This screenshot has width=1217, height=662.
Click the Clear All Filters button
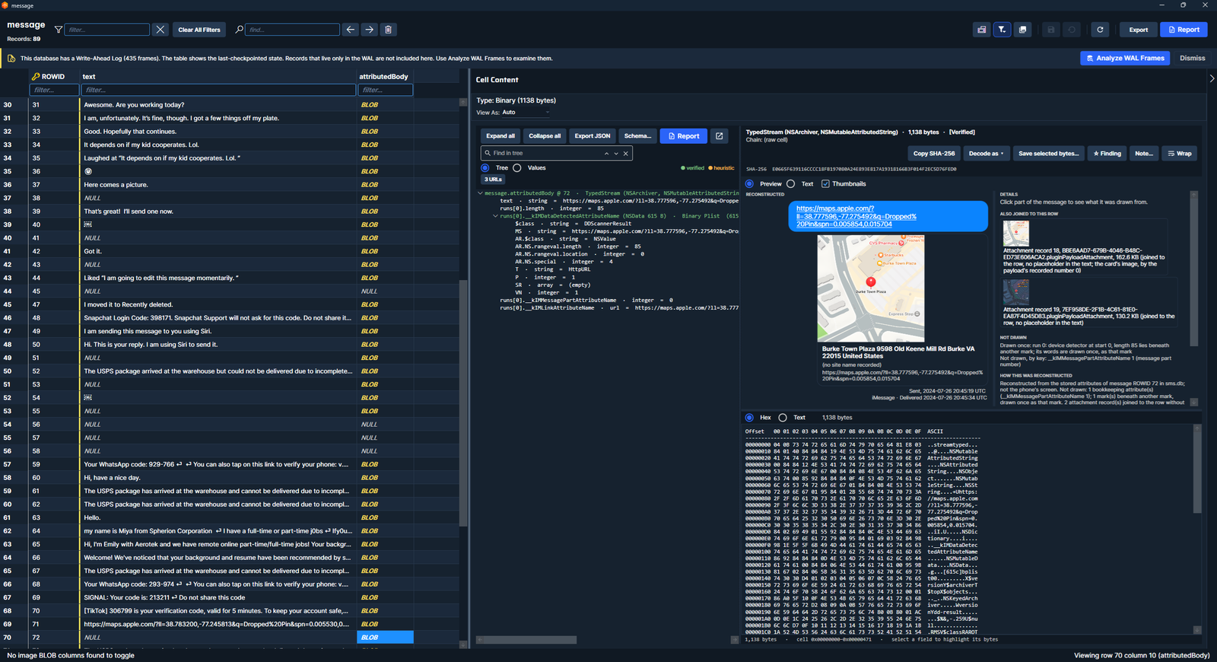pyautogui.click(x=199, y=30)
